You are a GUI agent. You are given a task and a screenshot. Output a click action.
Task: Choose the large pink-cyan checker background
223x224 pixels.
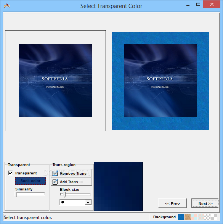point(194,217)
